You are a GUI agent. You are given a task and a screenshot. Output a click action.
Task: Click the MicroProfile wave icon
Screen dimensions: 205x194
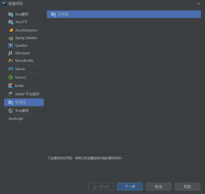(11, 61)
